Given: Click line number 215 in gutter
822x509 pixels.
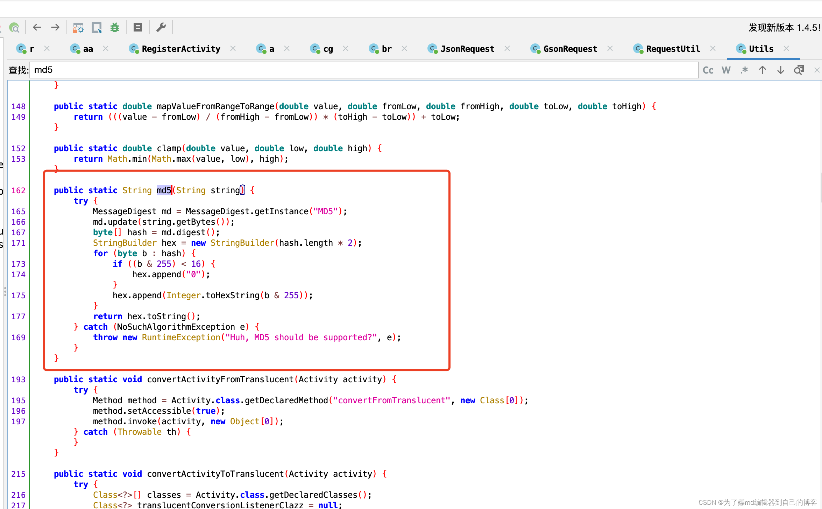Looking at the screenshot, I should pyautogui.click(x=18, y=474).
